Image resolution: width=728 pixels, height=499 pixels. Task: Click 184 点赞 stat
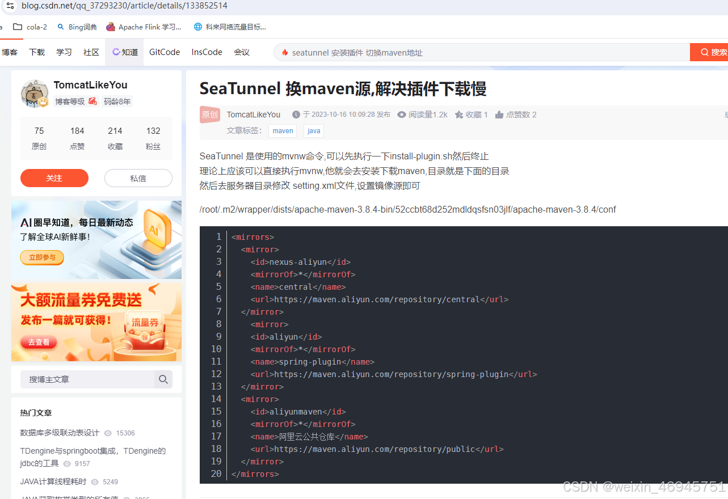77,138
